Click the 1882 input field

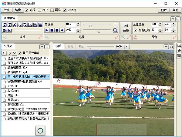point(71,25)
